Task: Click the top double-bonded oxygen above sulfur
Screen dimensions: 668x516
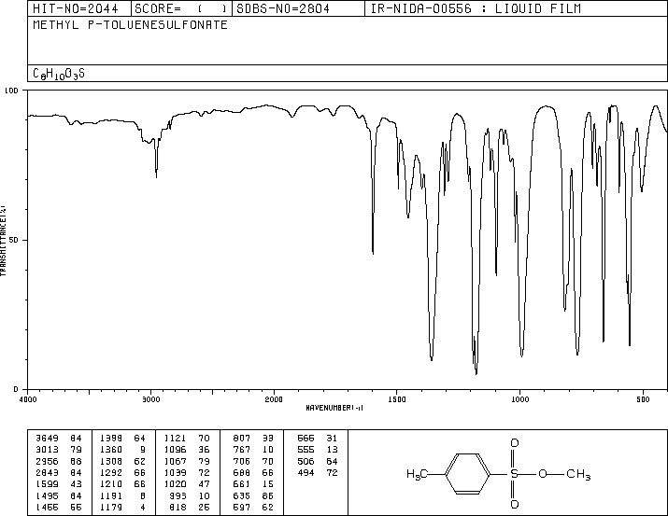Action: click(514, 443)
